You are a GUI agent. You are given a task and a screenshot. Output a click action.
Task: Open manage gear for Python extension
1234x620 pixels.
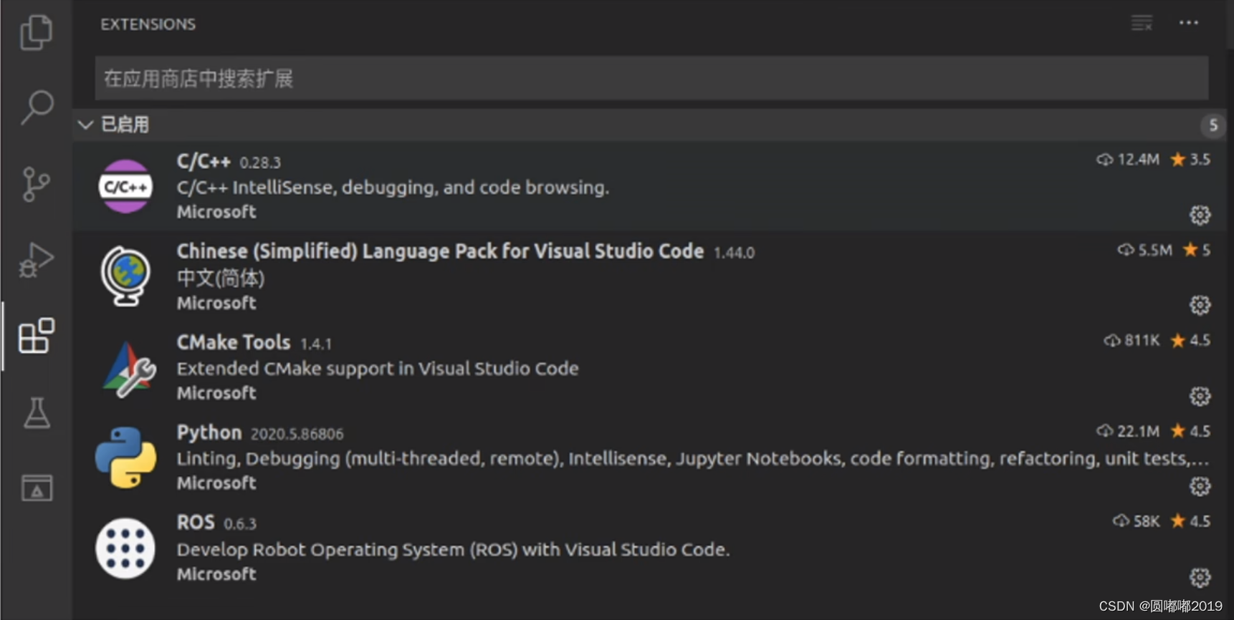(1200, 487)
